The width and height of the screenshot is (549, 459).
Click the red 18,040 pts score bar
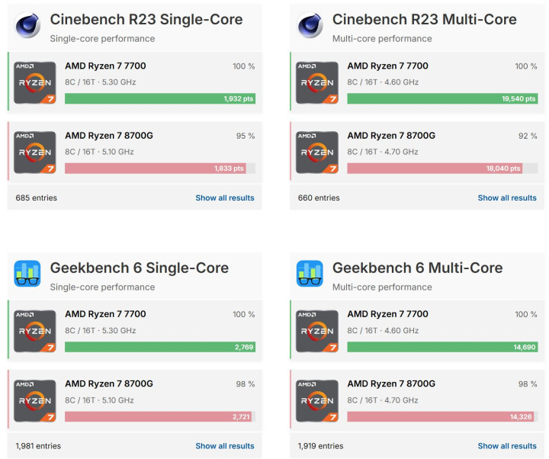[x=434, y=169]
